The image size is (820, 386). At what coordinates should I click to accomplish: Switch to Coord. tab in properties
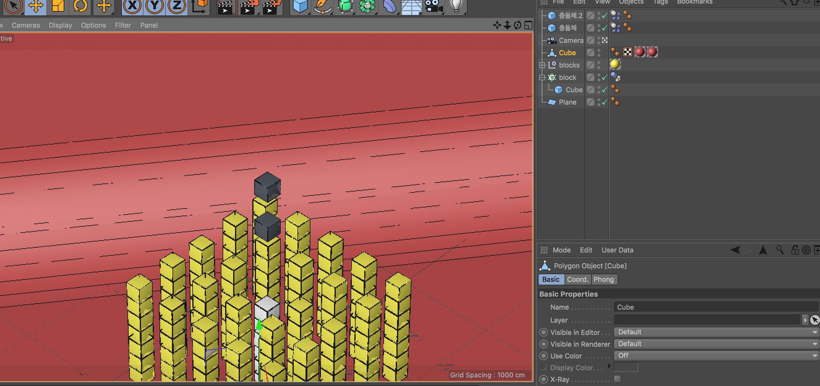(x=577, y=279)
